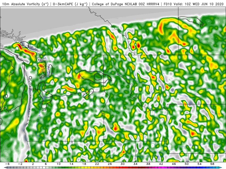226x169 pixels.
Task: Click "College of DuPage NEXLAB" header text
Action: point(115,4)
